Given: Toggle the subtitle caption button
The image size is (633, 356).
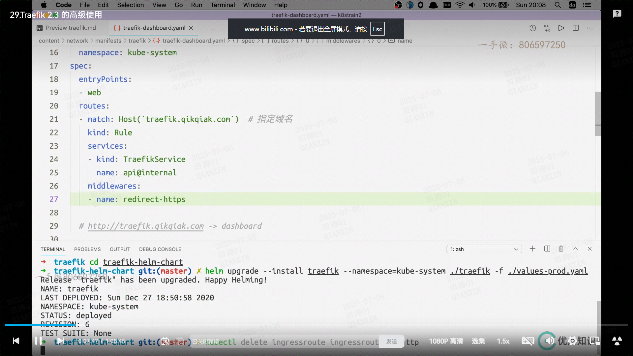Looking at the screenshot, I should point(527,341).
